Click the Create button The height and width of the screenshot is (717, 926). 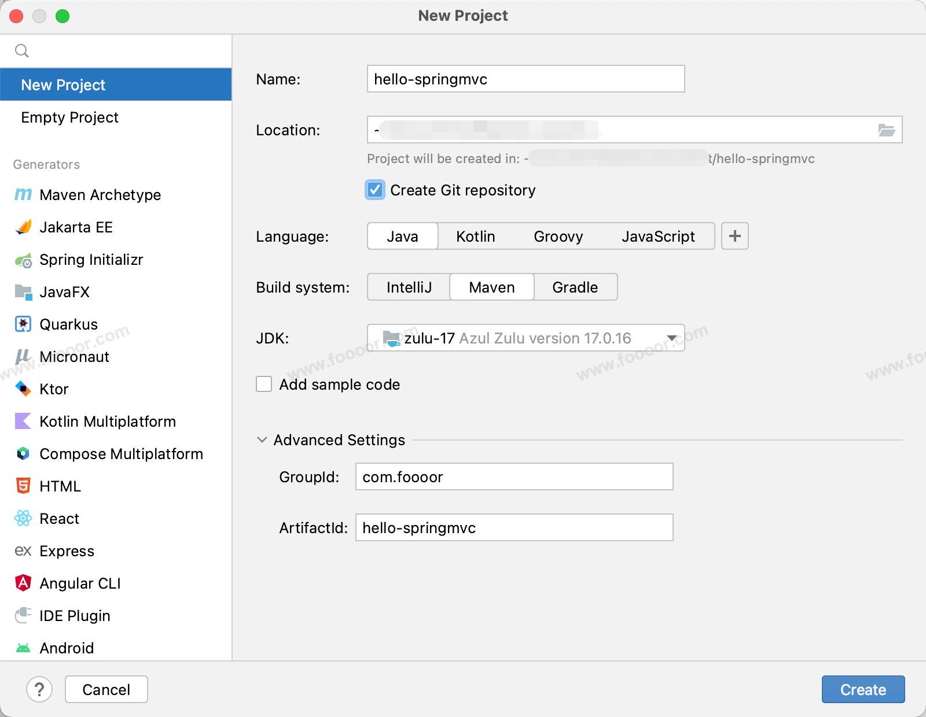pyautogui.click(x=862, y=689)
